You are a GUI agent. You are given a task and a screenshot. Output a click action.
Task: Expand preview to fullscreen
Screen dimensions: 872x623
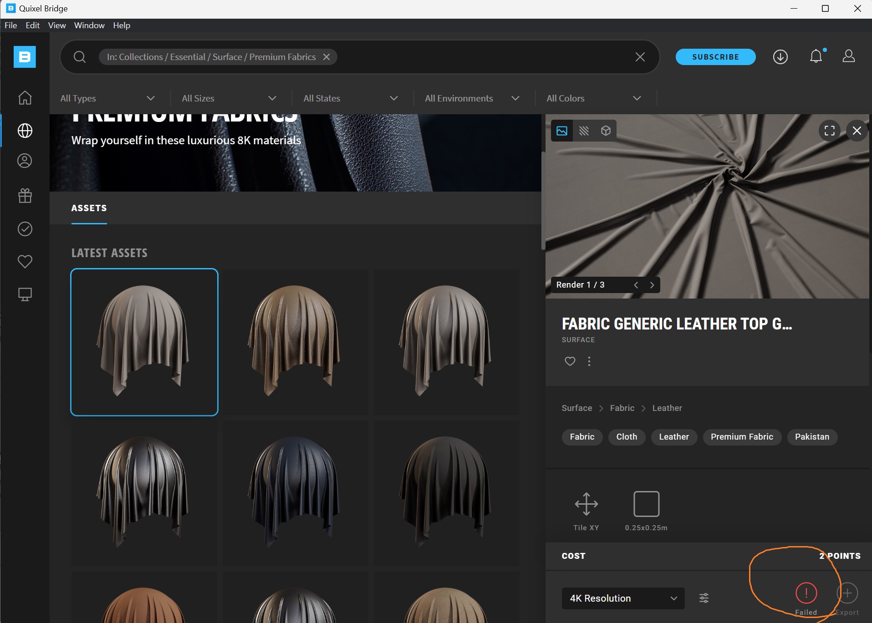tap(829, 131)
